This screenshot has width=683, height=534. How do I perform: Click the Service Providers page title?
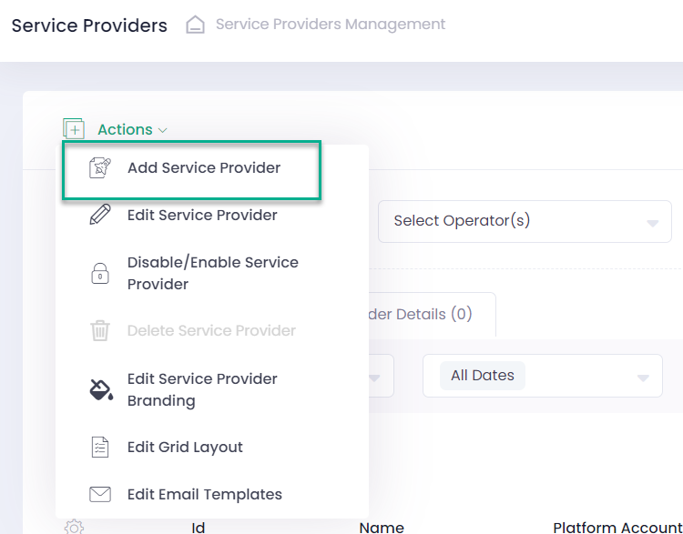[x=89, y=25]
